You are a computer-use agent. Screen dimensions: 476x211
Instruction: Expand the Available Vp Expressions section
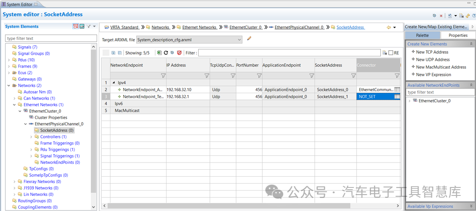point(471,207)
